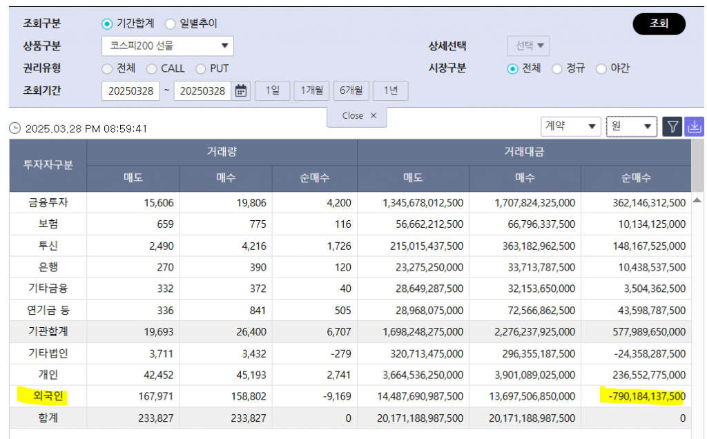Click the start date input field
Viewport: 707px width, 439px height.
130,91
